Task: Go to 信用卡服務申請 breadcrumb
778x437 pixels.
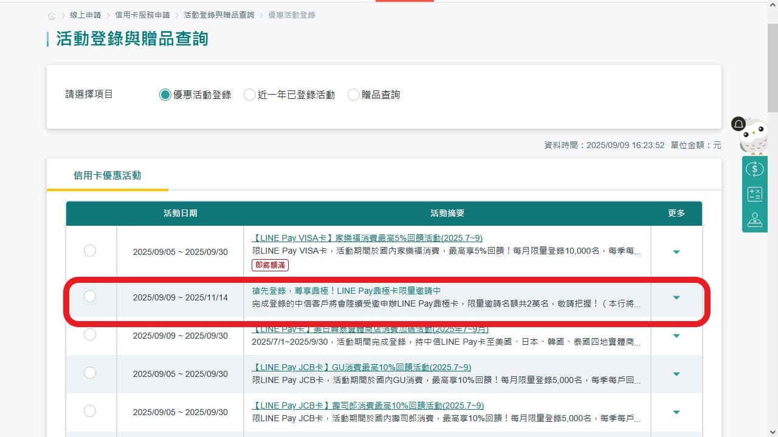Action: coord(143,15)
